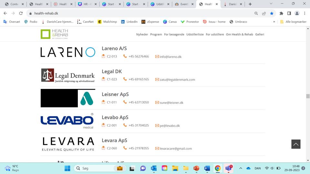Open the extensions puzzle menu
The height and width of the screenshot is (174, 310).
click(x=281, y=13)
